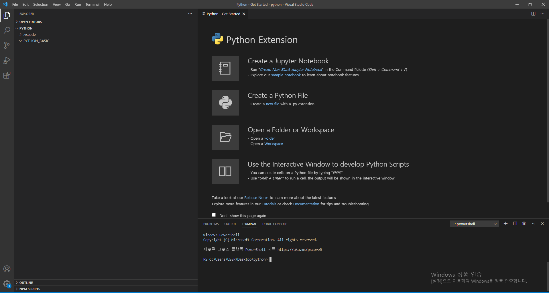Open the Help menu
Viewport: 549px width, 293px height.
tap(108, 4)
